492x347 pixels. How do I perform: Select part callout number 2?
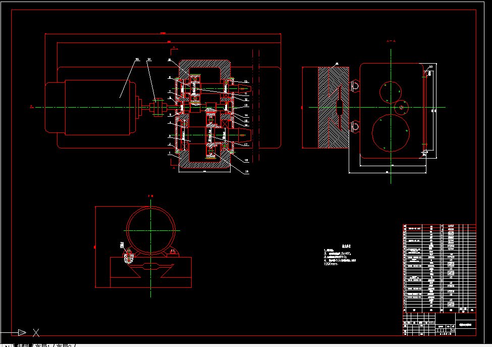point(170,144)
